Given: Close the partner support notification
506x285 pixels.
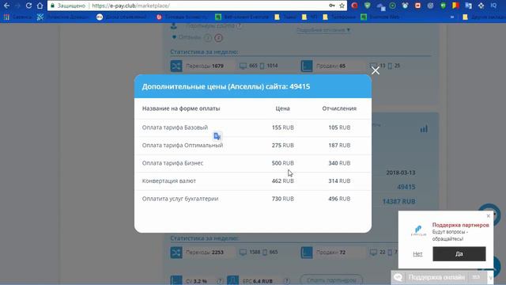Looking at the screenshot, I should 489,216.
